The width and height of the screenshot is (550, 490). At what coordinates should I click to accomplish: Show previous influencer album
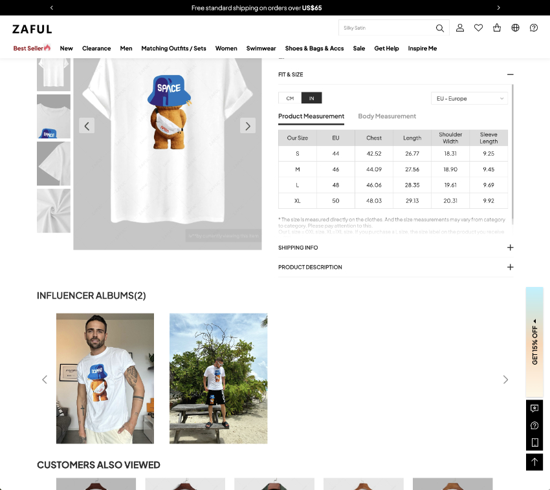tap(45, 379)
